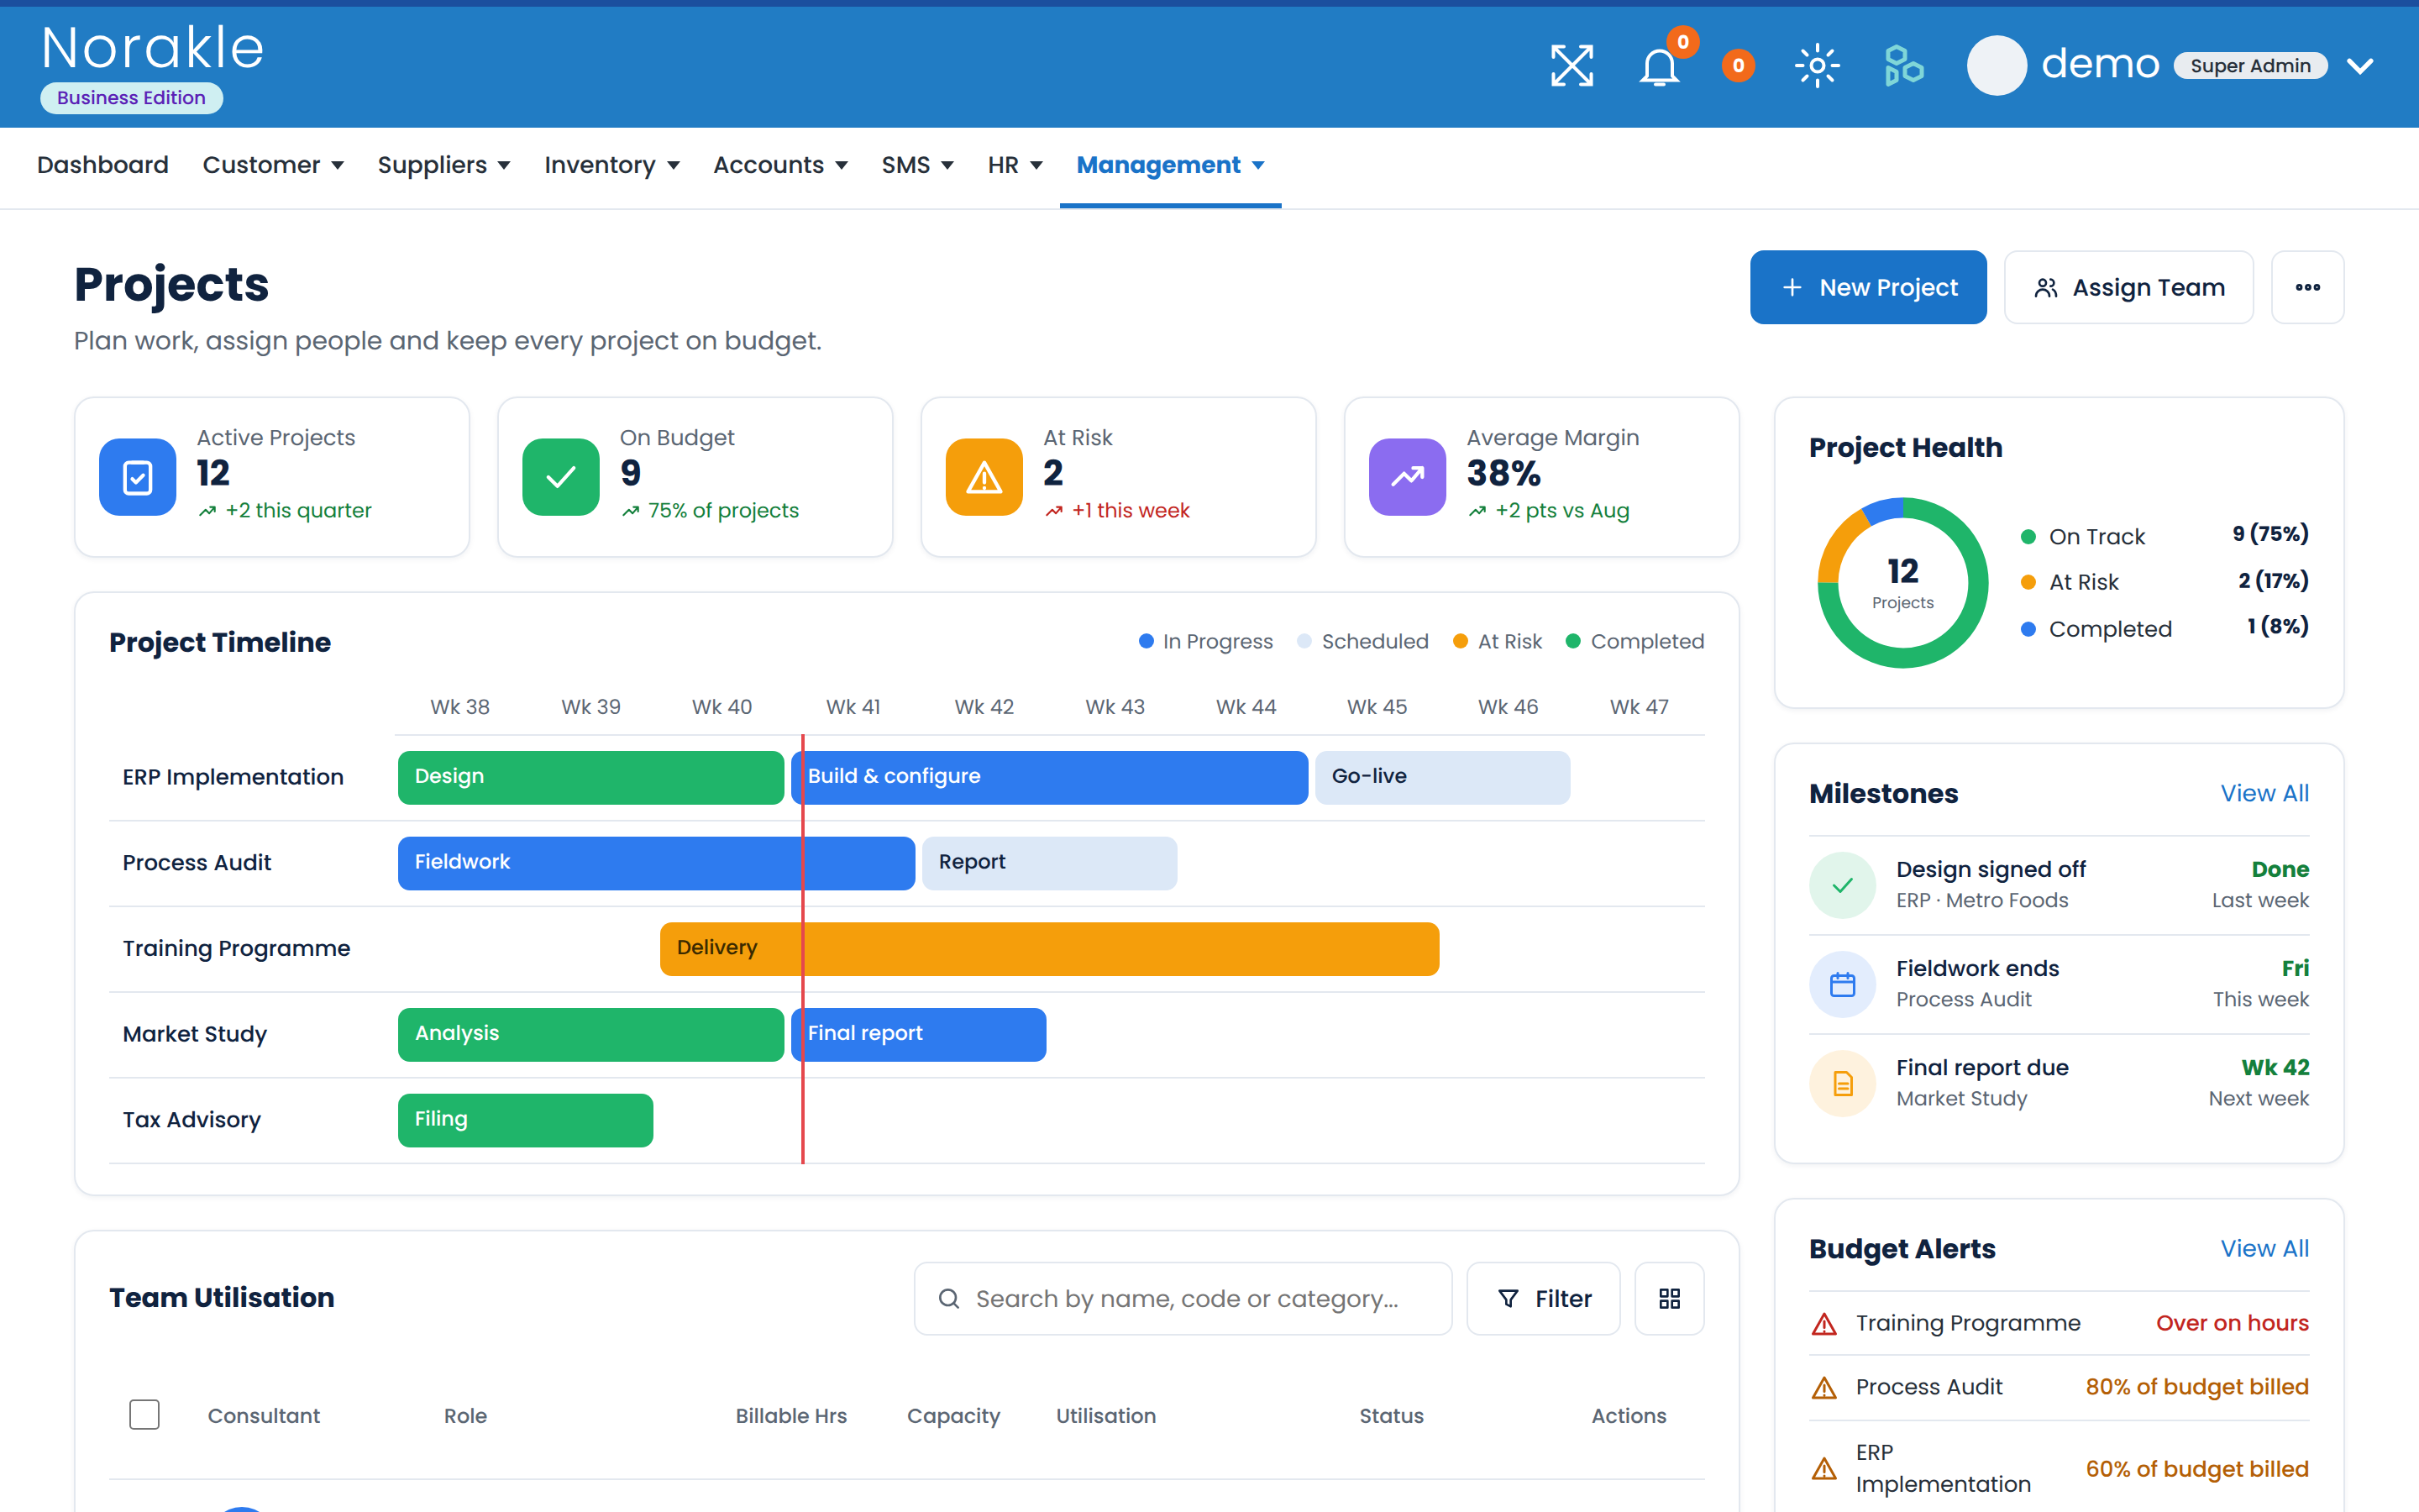Click the orange zero counter badge
The image size is (2419, 1512).
(x=1739, y=66)
